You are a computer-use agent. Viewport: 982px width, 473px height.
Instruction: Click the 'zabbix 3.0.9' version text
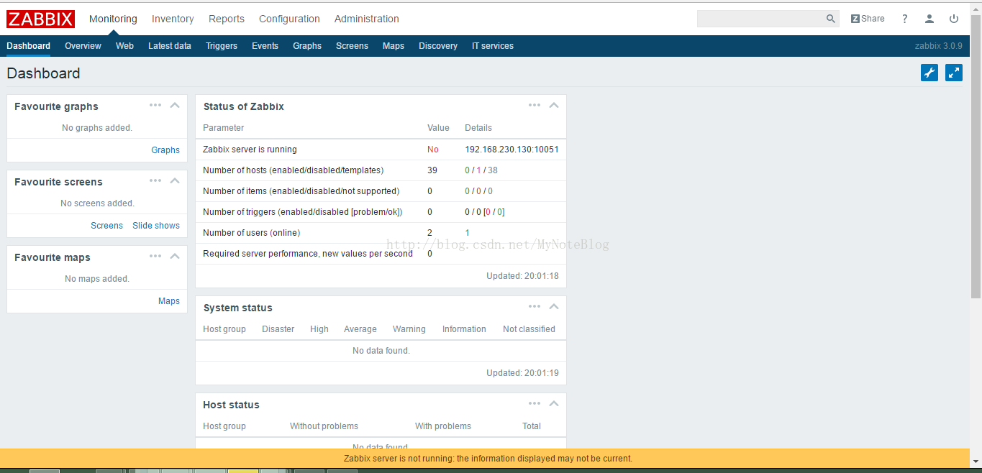point(938,46)
